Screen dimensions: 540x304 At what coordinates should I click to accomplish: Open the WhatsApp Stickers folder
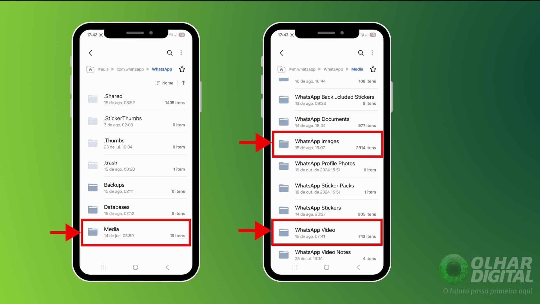(x=327, y=211)
